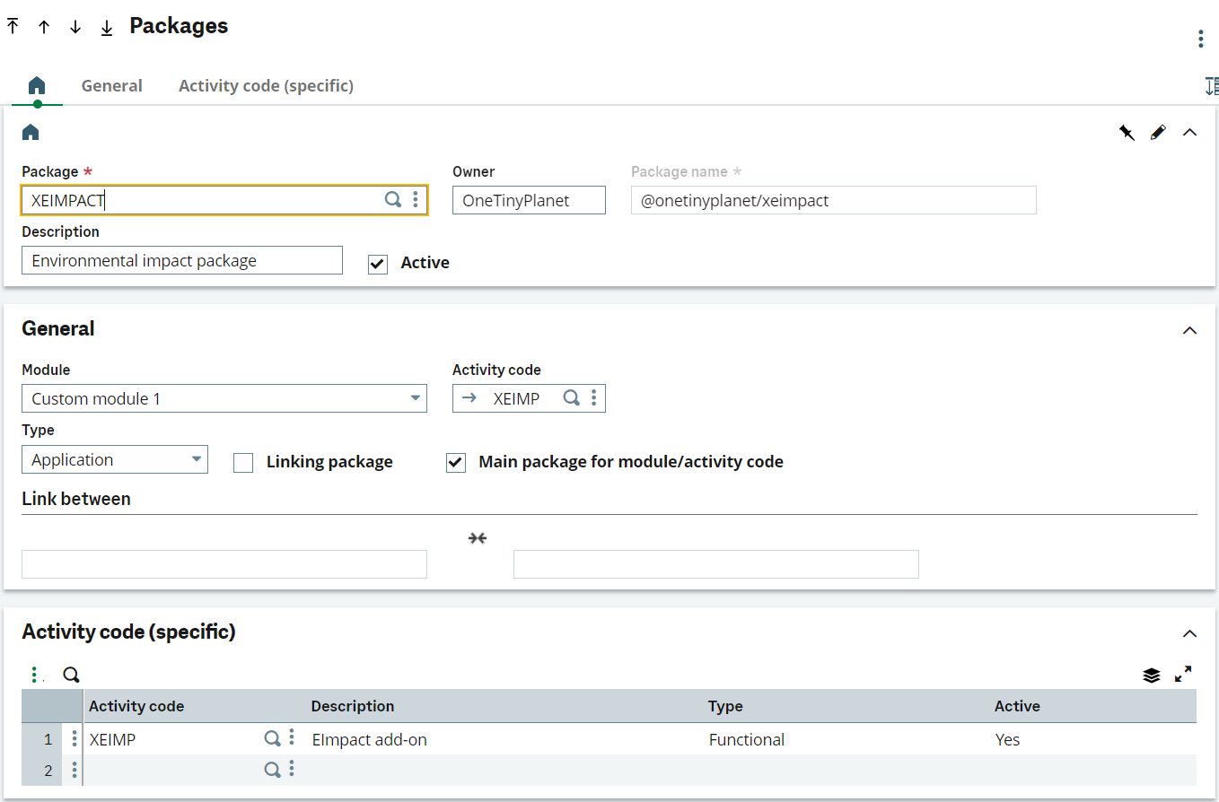Click the Yes active cell
1219x802 pixels.
pos(1093,740)
